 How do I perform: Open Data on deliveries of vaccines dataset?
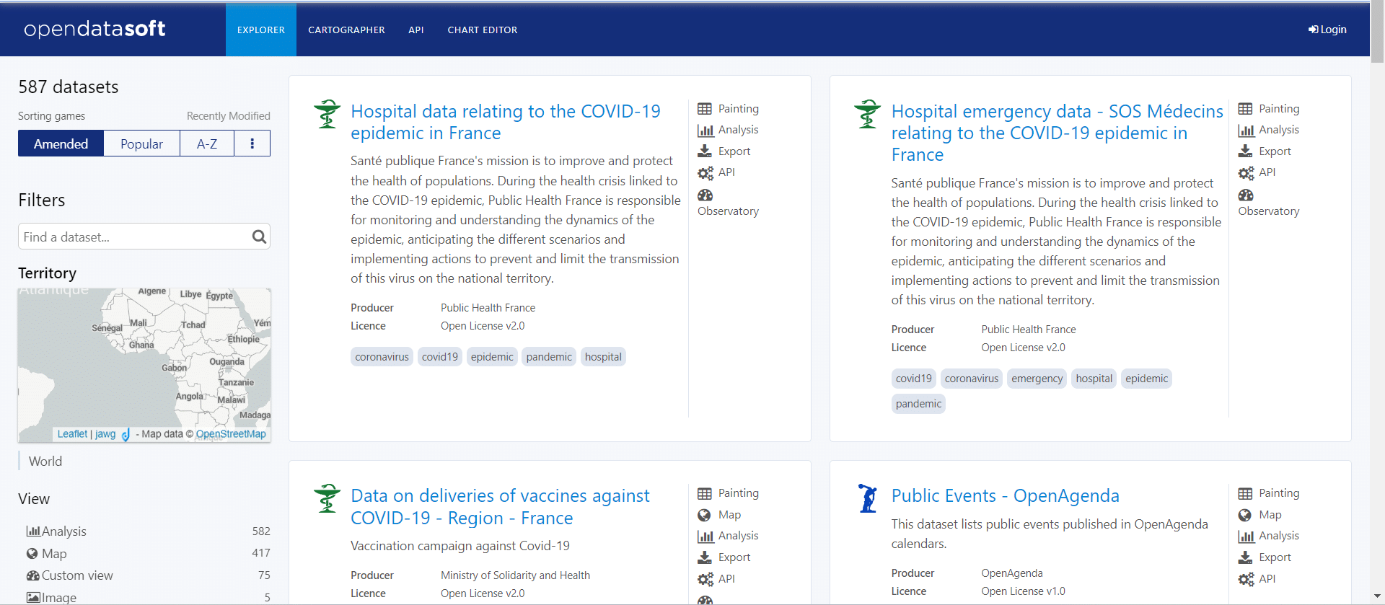tap(500, 507)
